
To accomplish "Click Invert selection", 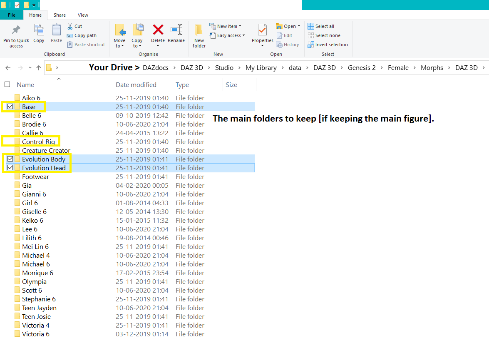I will click(x=328, y=45).
